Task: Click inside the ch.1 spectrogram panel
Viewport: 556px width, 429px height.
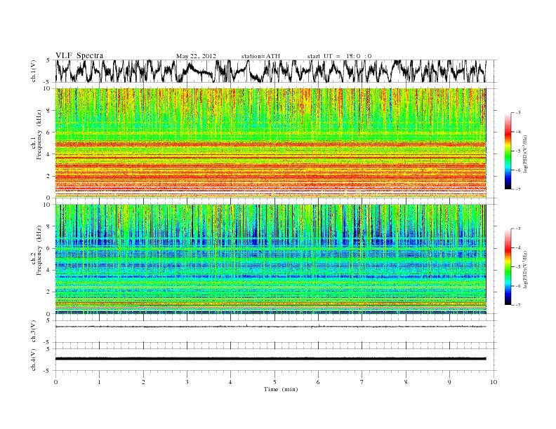Action: tap(270, 143)
